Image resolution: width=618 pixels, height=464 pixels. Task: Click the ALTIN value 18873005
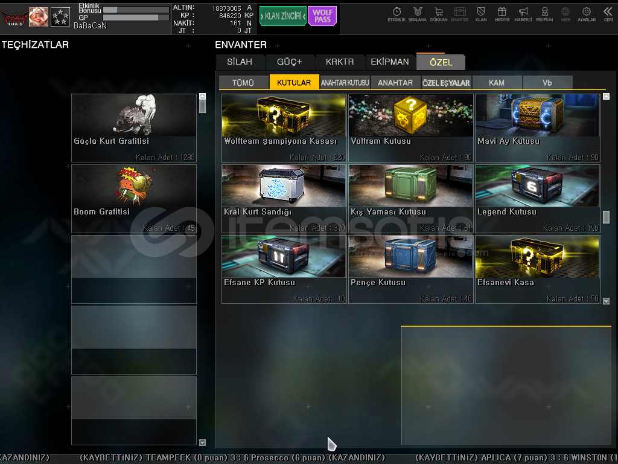pyautogui.click(x=226, y=8)
